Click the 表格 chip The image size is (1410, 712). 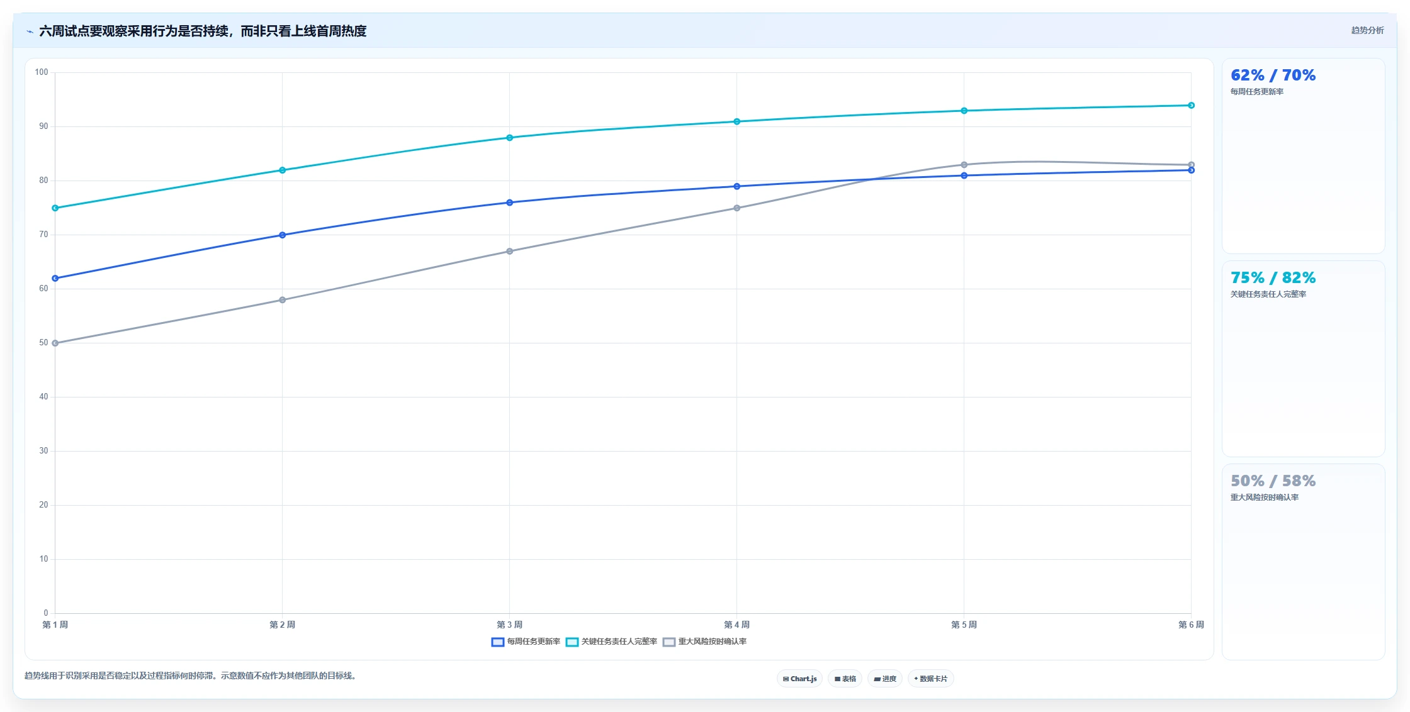(845, 679)
